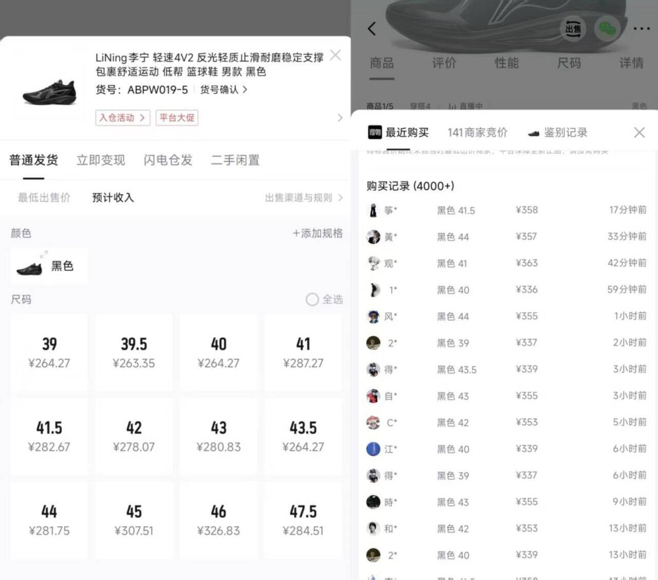Select the 黑色 color option

(x=49, y=266)
